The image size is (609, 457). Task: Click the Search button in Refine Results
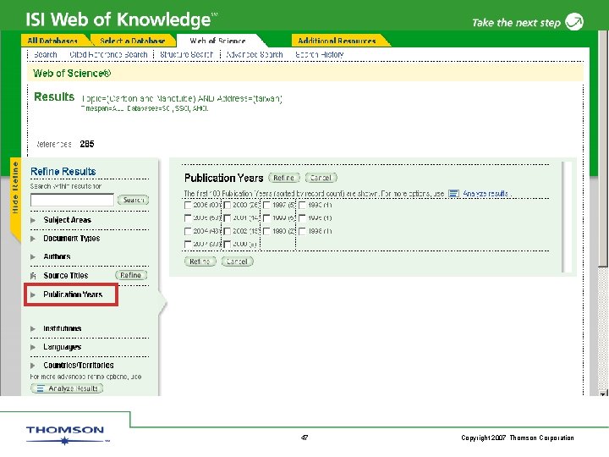[x=134, y=200]
